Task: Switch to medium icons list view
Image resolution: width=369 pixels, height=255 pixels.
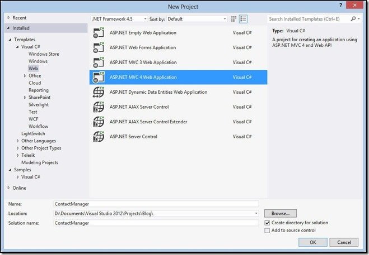Action: tap(243, 19)
